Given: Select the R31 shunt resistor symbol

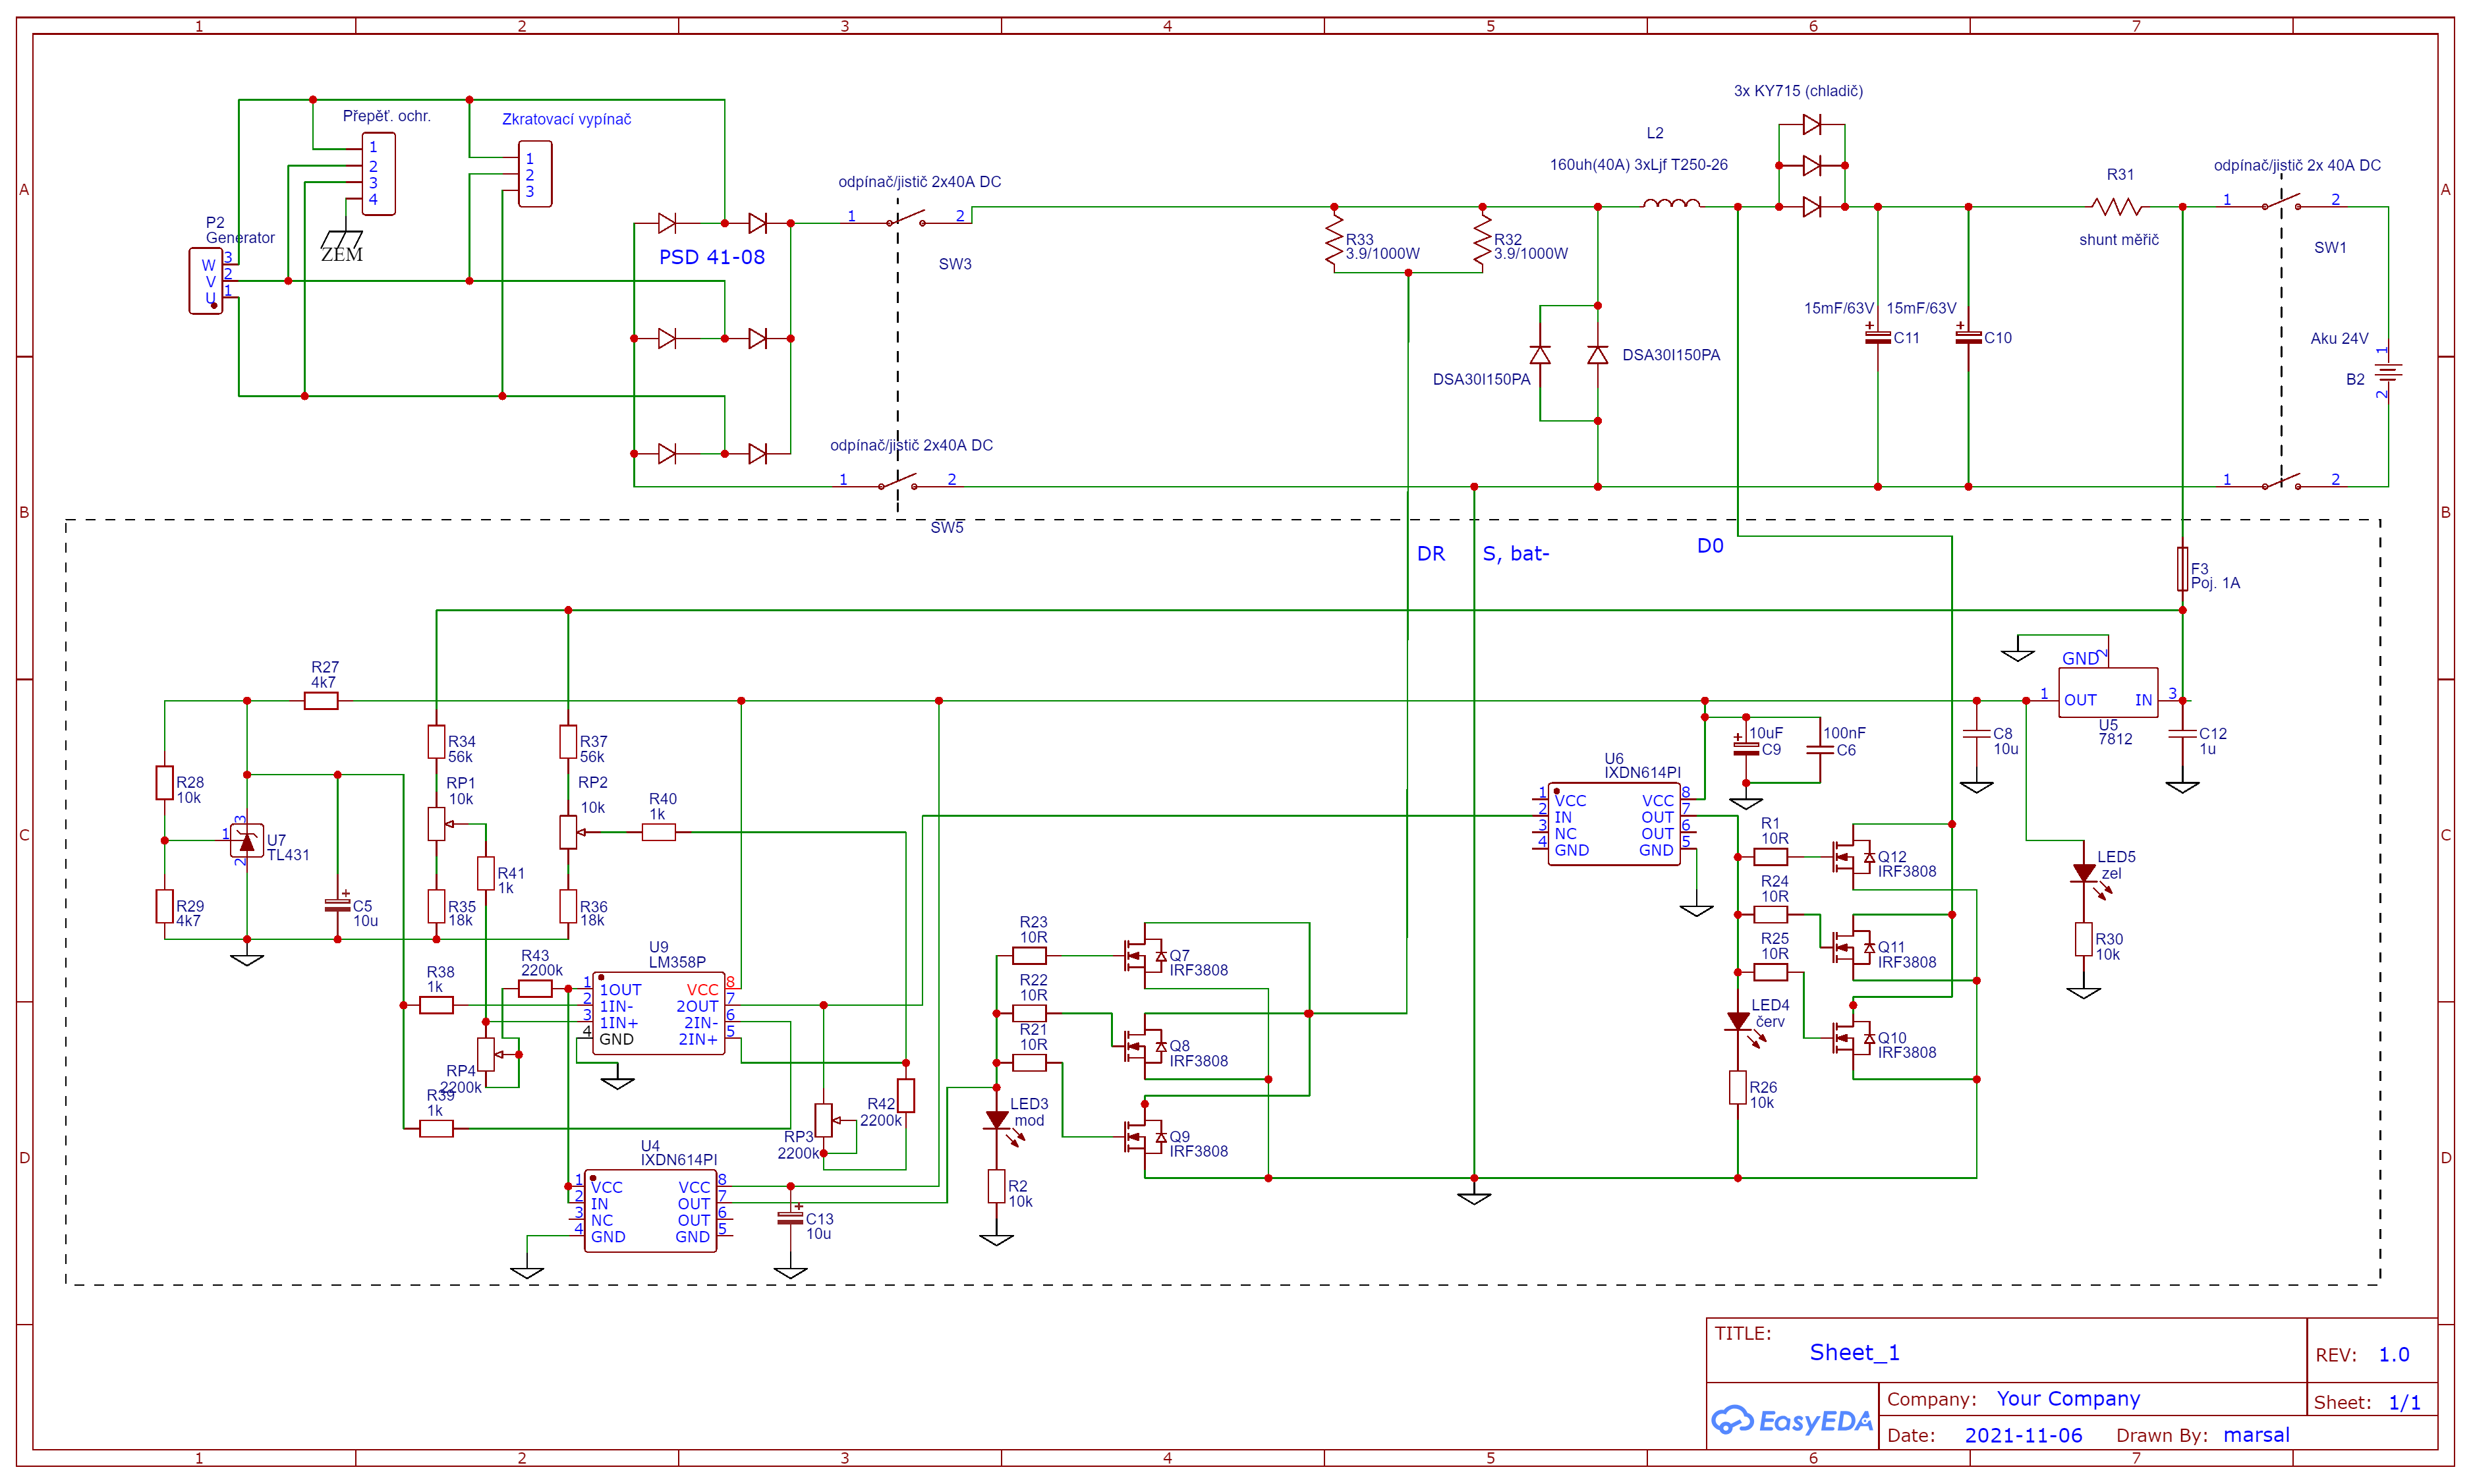Looking at the screenshot, I should point(2116,207).
